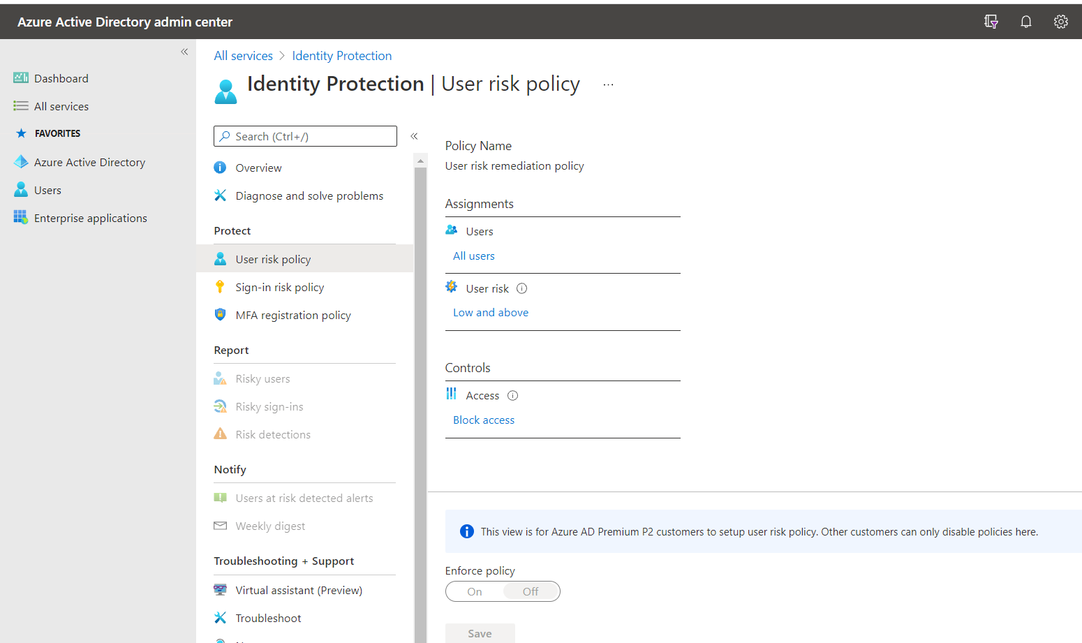Image resolution: width=1082 pixels, height=643 pixels.
Task: Click the Dashboard chart icon in sidebar
Action: click(21, 78)
